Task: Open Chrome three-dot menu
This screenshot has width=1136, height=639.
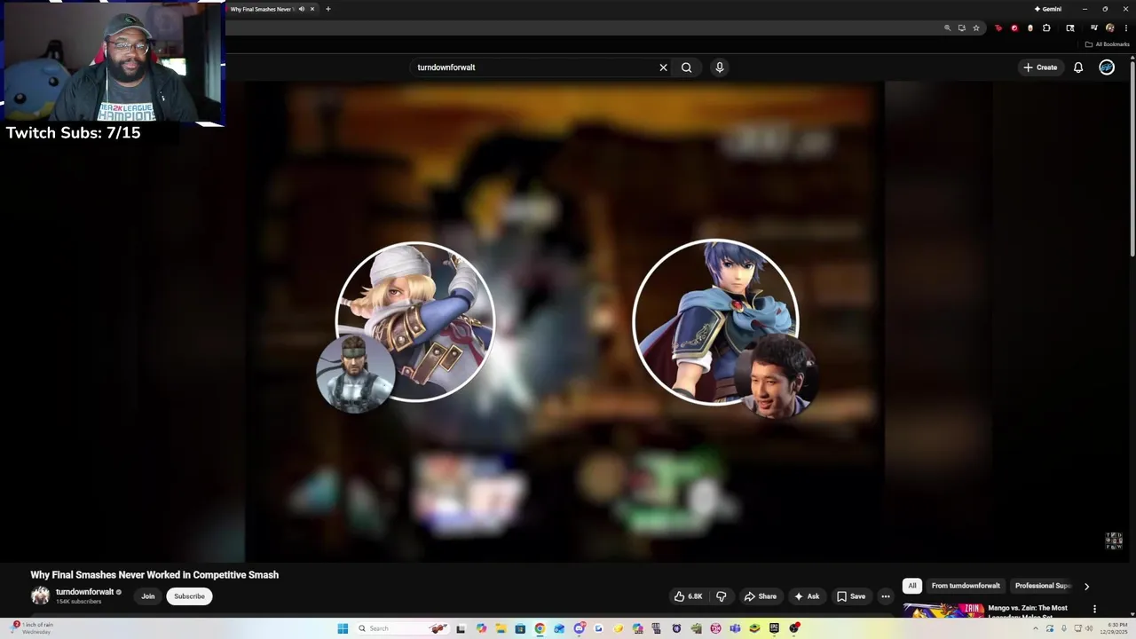Action: point(1126,28)
